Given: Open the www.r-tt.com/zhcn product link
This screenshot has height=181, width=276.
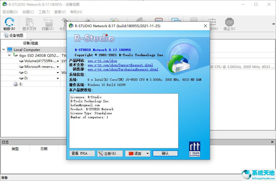Looking at the screenshot, I should (102, 61).
